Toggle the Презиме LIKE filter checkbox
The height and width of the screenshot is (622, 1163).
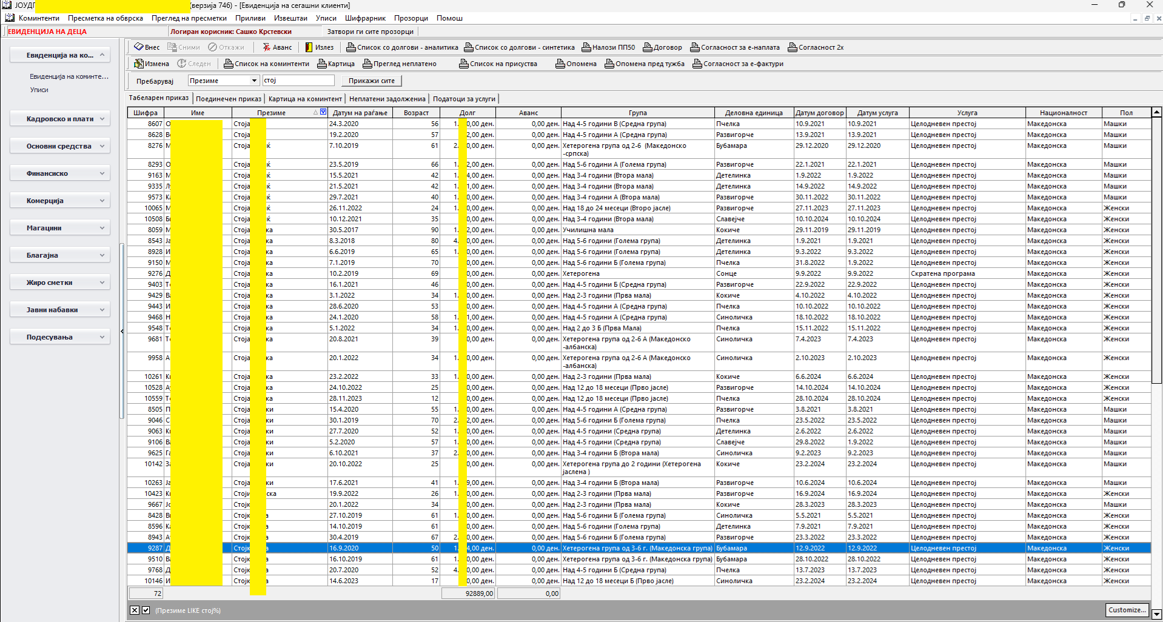click(146, 610)
